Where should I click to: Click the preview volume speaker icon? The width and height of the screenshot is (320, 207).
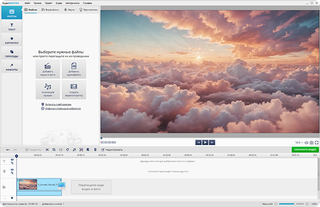pyautogui.click(x=306, y=143)
